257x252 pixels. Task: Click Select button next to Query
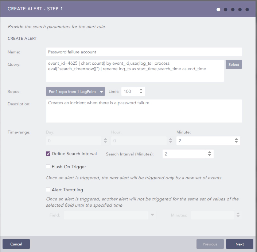pos(234,64)
